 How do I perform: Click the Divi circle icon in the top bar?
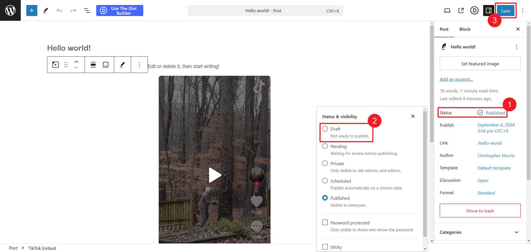[x=475, y=11]
